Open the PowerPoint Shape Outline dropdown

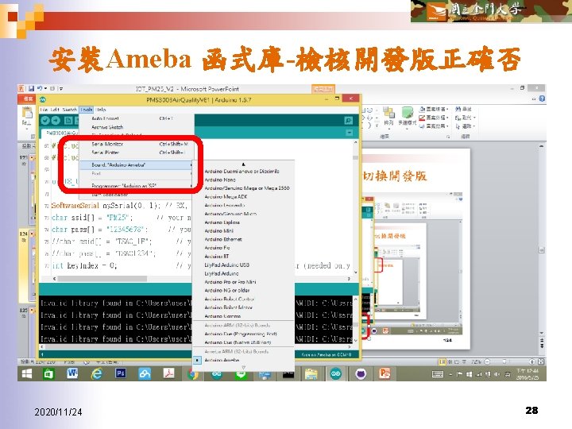click(x=434, y=118)
